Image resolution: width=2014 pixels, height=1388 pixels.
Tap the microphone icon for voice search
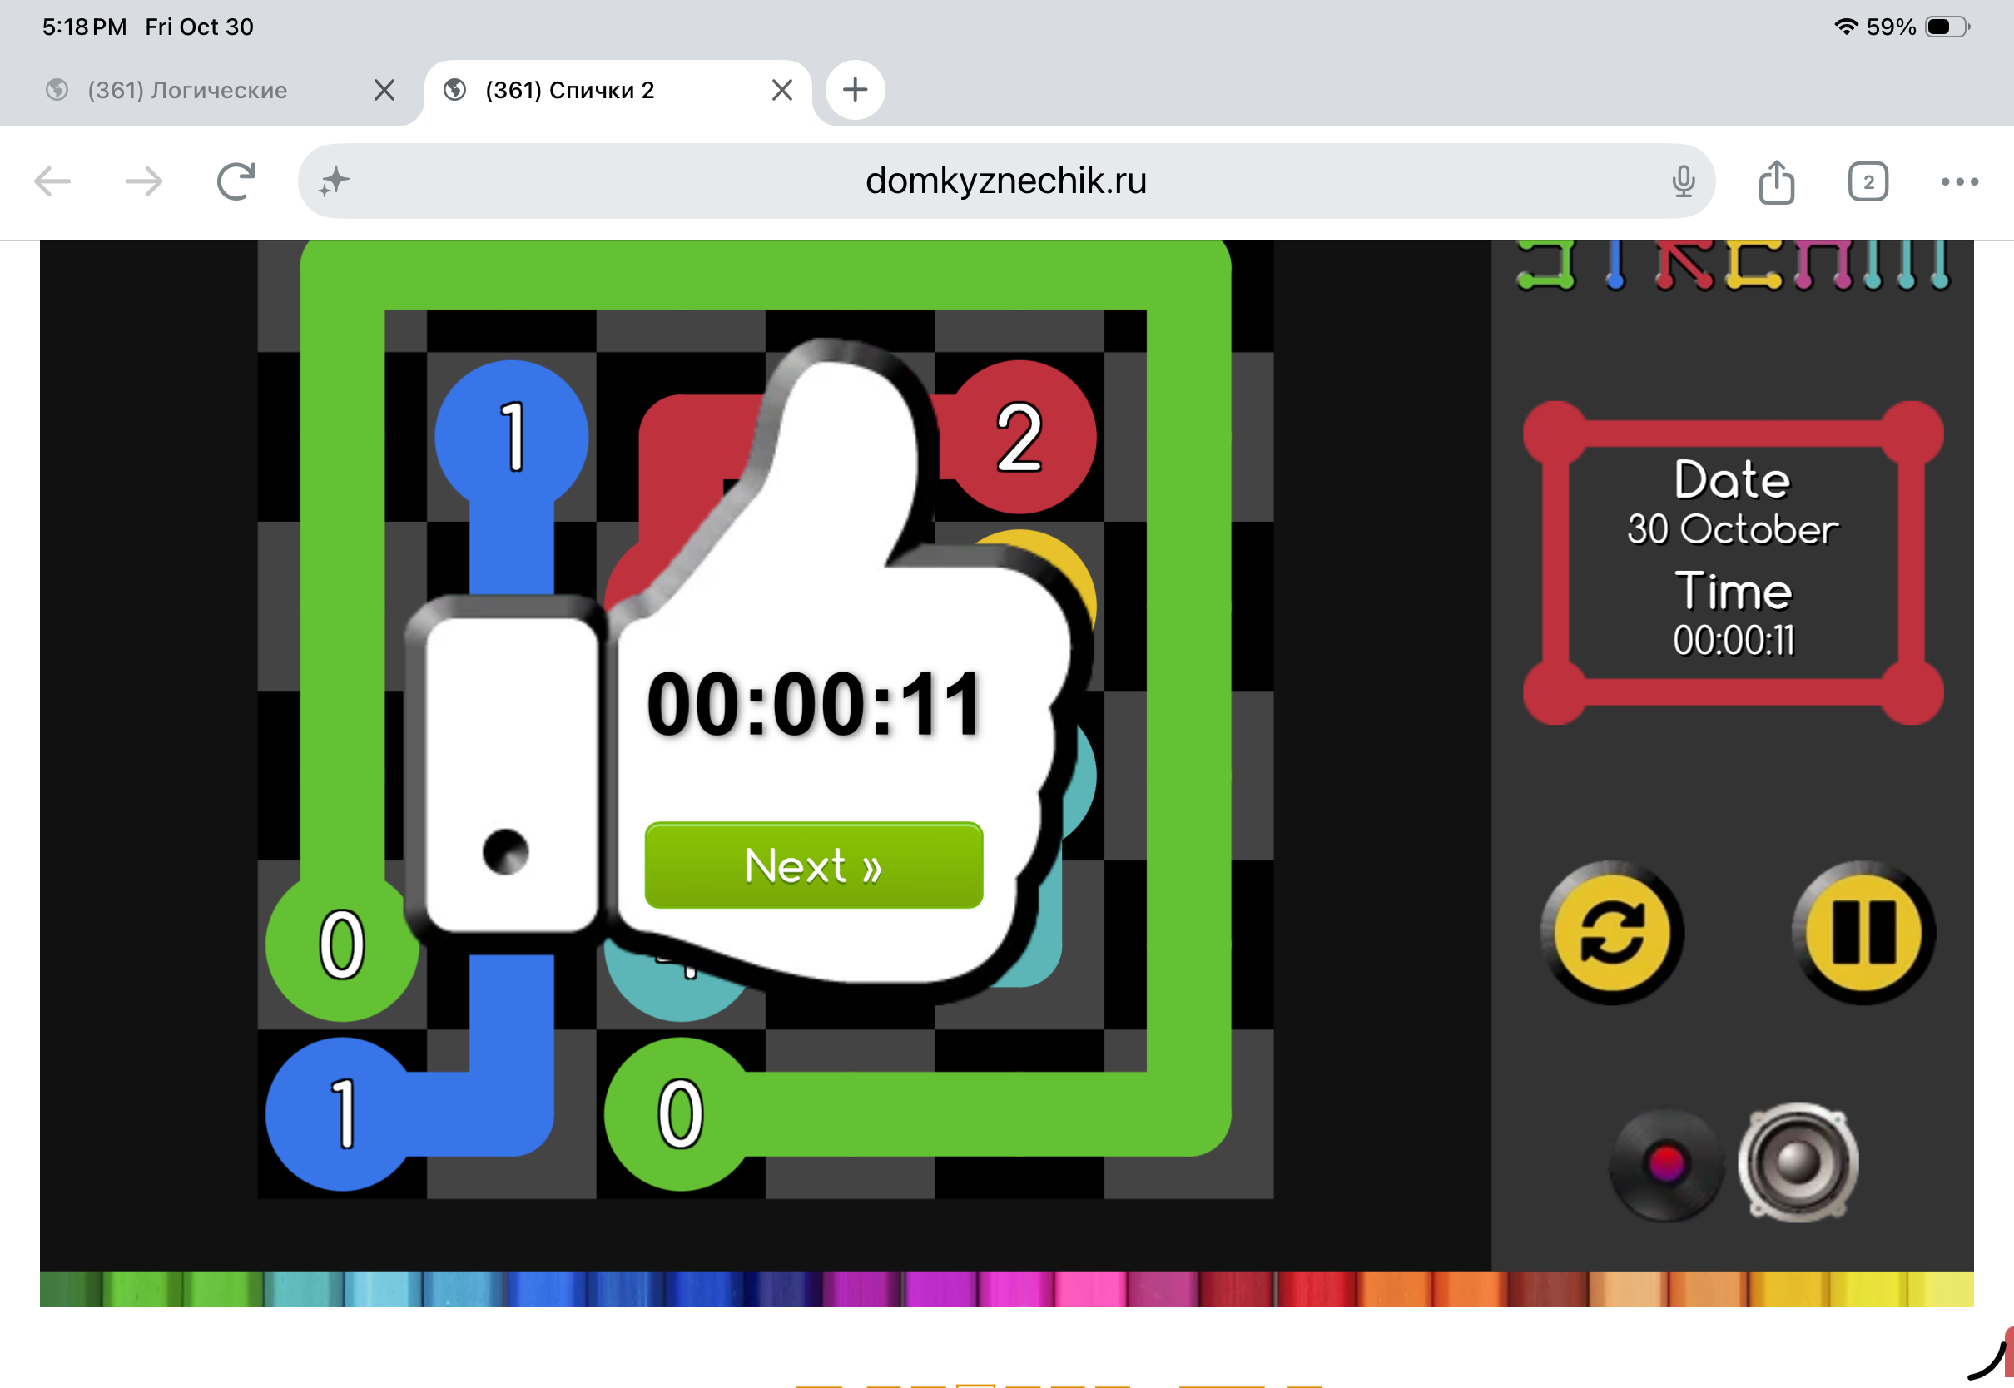click(x=1683, y=181)
